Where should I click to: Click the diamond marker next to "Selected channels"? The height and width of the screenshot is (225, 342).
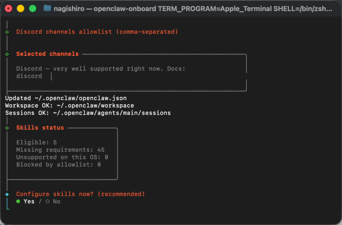(8, 54)
